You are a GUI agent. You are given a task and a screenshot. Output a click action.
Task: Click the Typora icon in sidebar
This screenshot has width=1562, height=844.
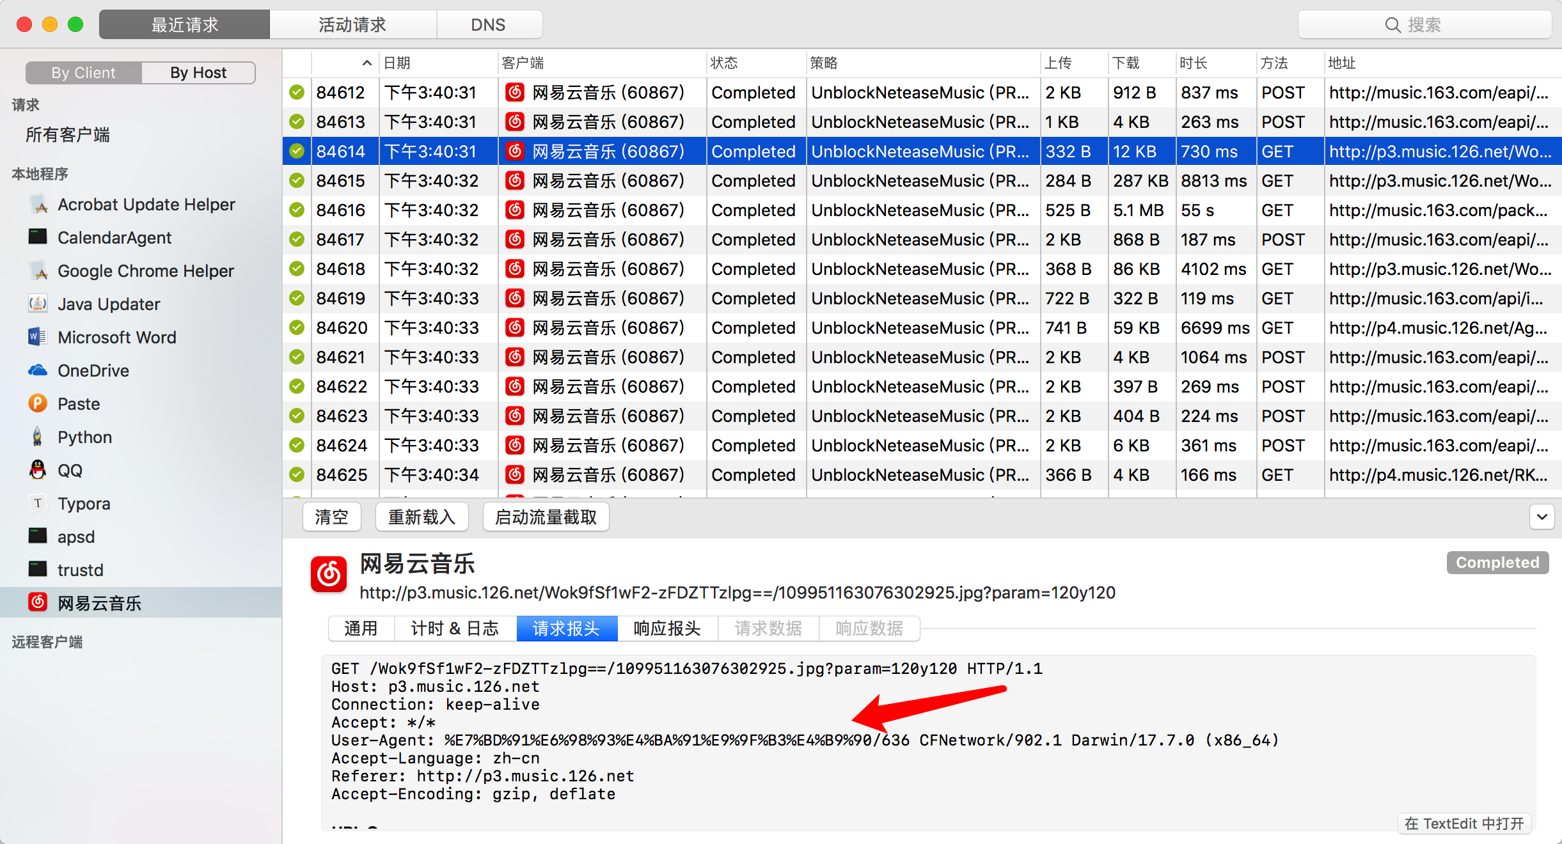point(38,503)
